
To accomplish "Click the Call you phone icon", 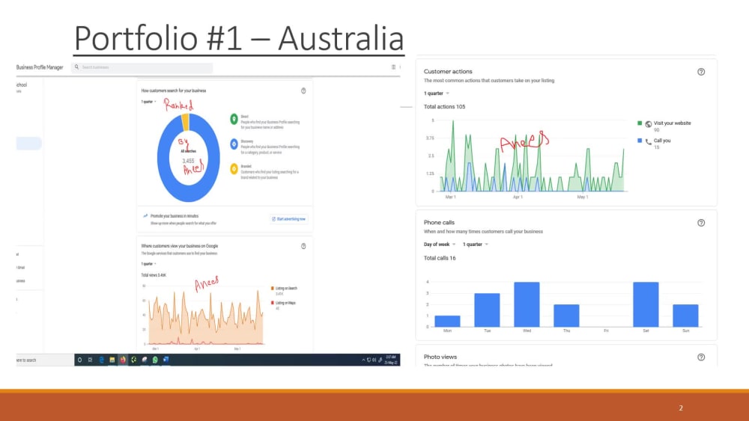I will click(648, 141).
